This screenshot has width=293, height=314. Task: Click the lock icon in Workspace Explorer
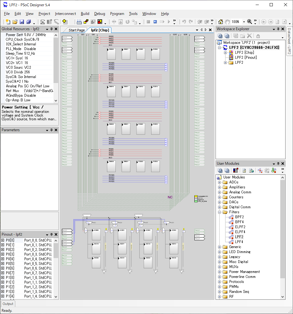pyautogui.click(x=258, y=36)
